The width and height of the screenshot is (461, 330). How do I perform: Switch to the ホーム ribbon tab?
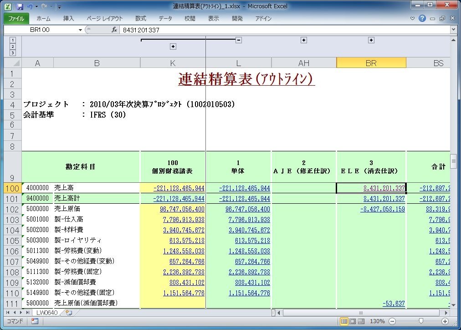point(44,19)
